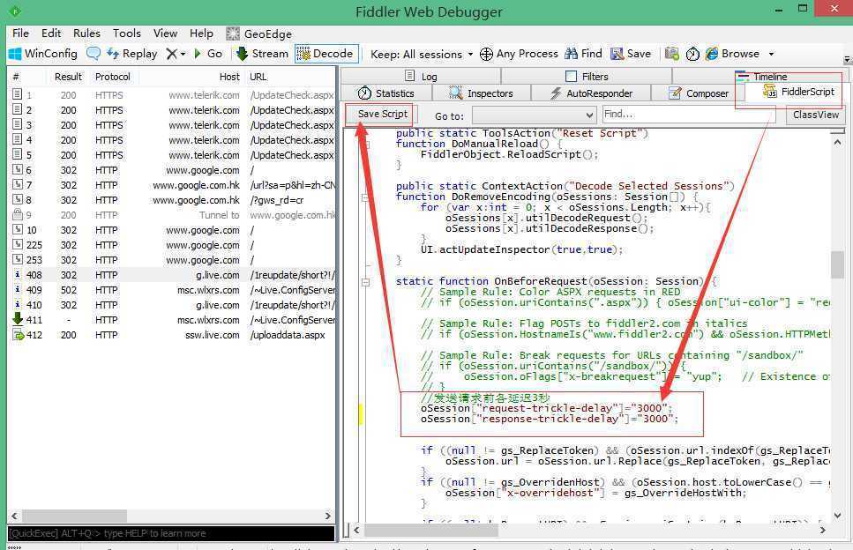Switch to the Filters tab
Screen dimensions: 853x550
587,76
